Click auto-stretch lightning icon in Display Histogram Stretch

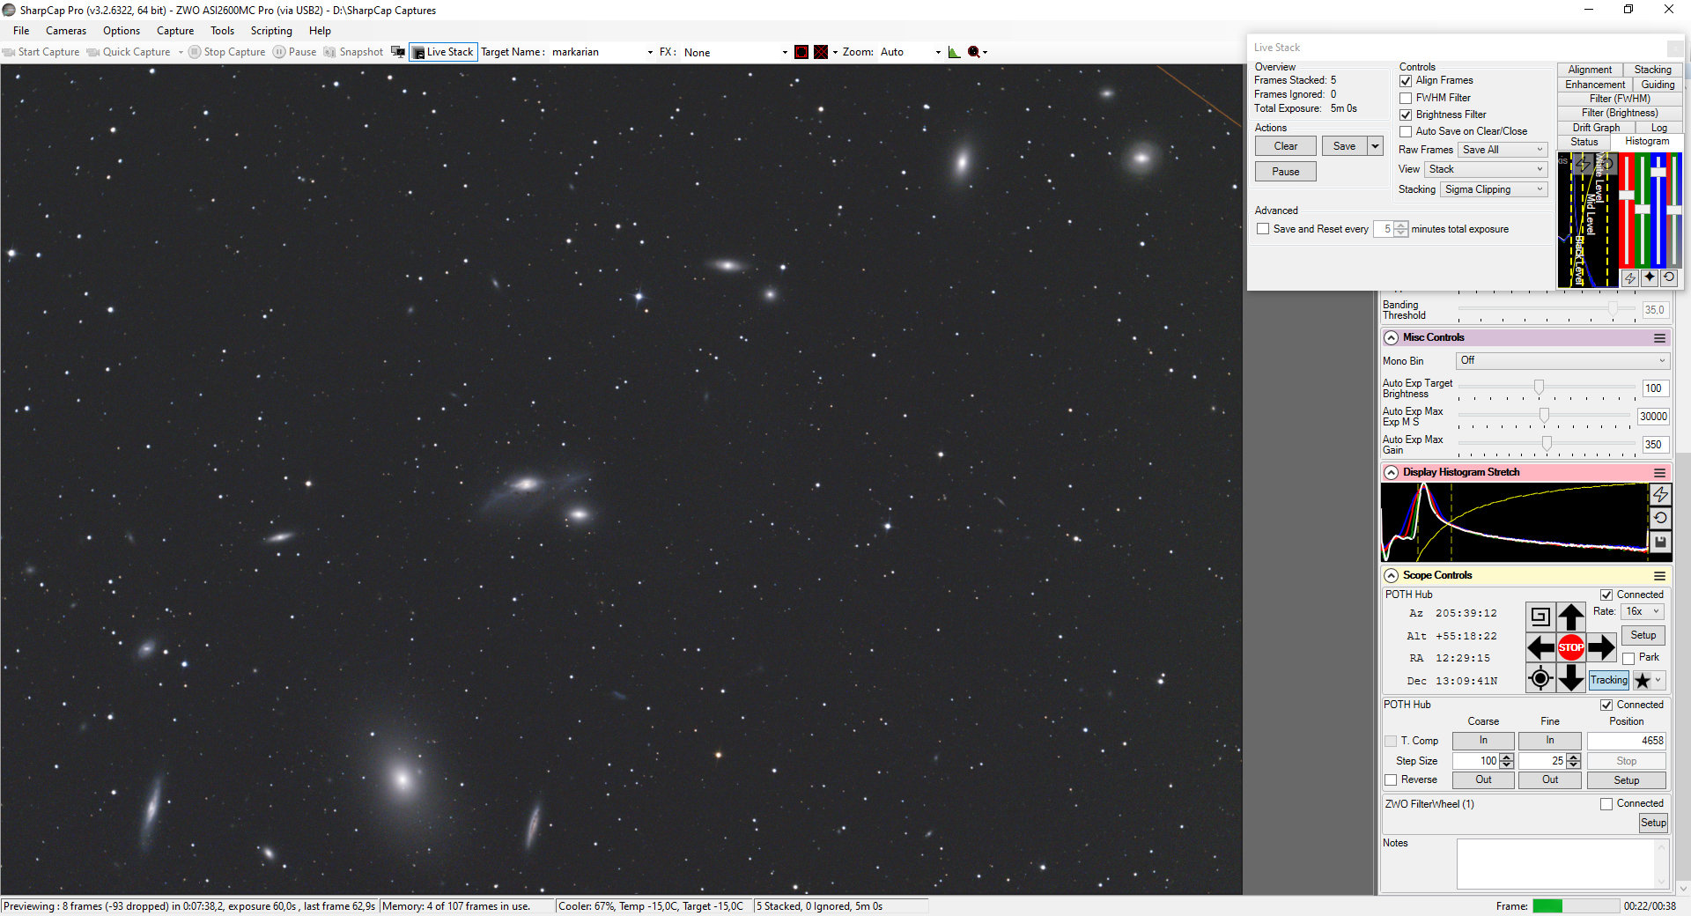click(x=1660, y=495)
